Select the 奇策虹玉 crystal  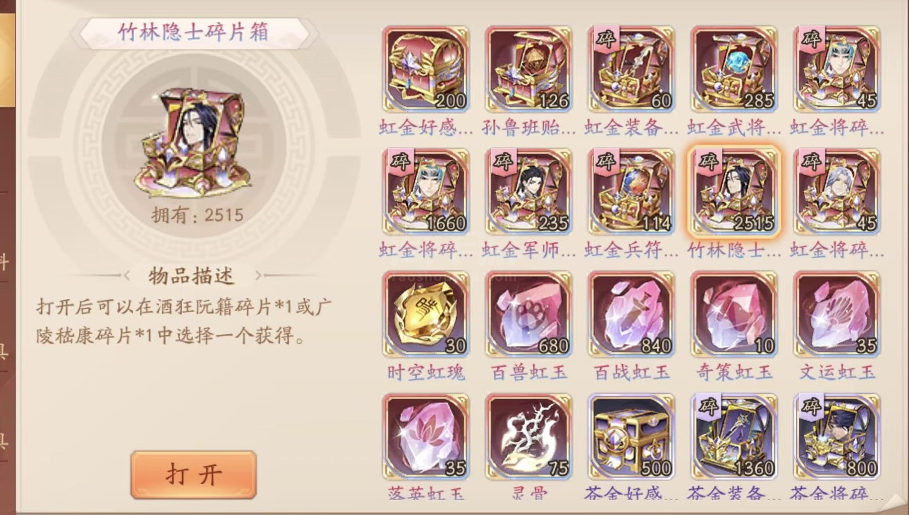[734, 314]
